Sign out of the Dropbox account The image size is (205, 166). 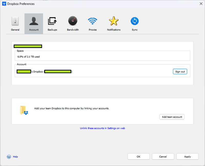pos(180,72)
